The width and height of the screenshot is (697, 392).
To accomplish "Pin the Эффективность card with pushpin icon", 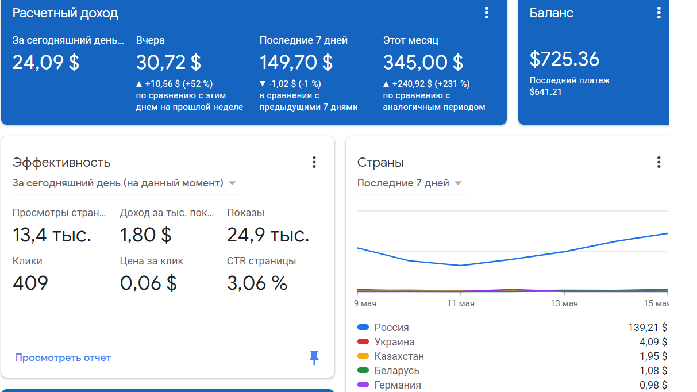I will coord(314,358).
